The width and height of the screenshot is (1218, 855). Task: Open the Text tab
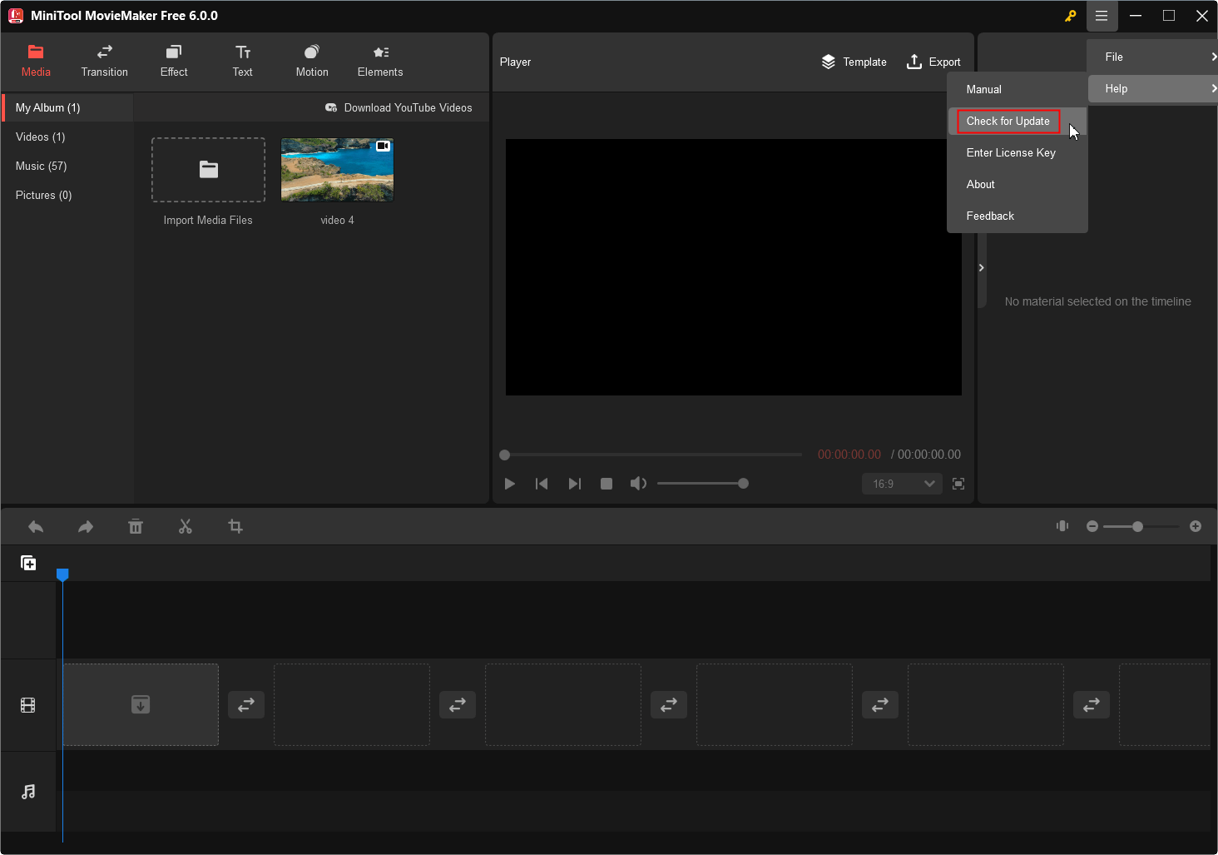(243, 62)
